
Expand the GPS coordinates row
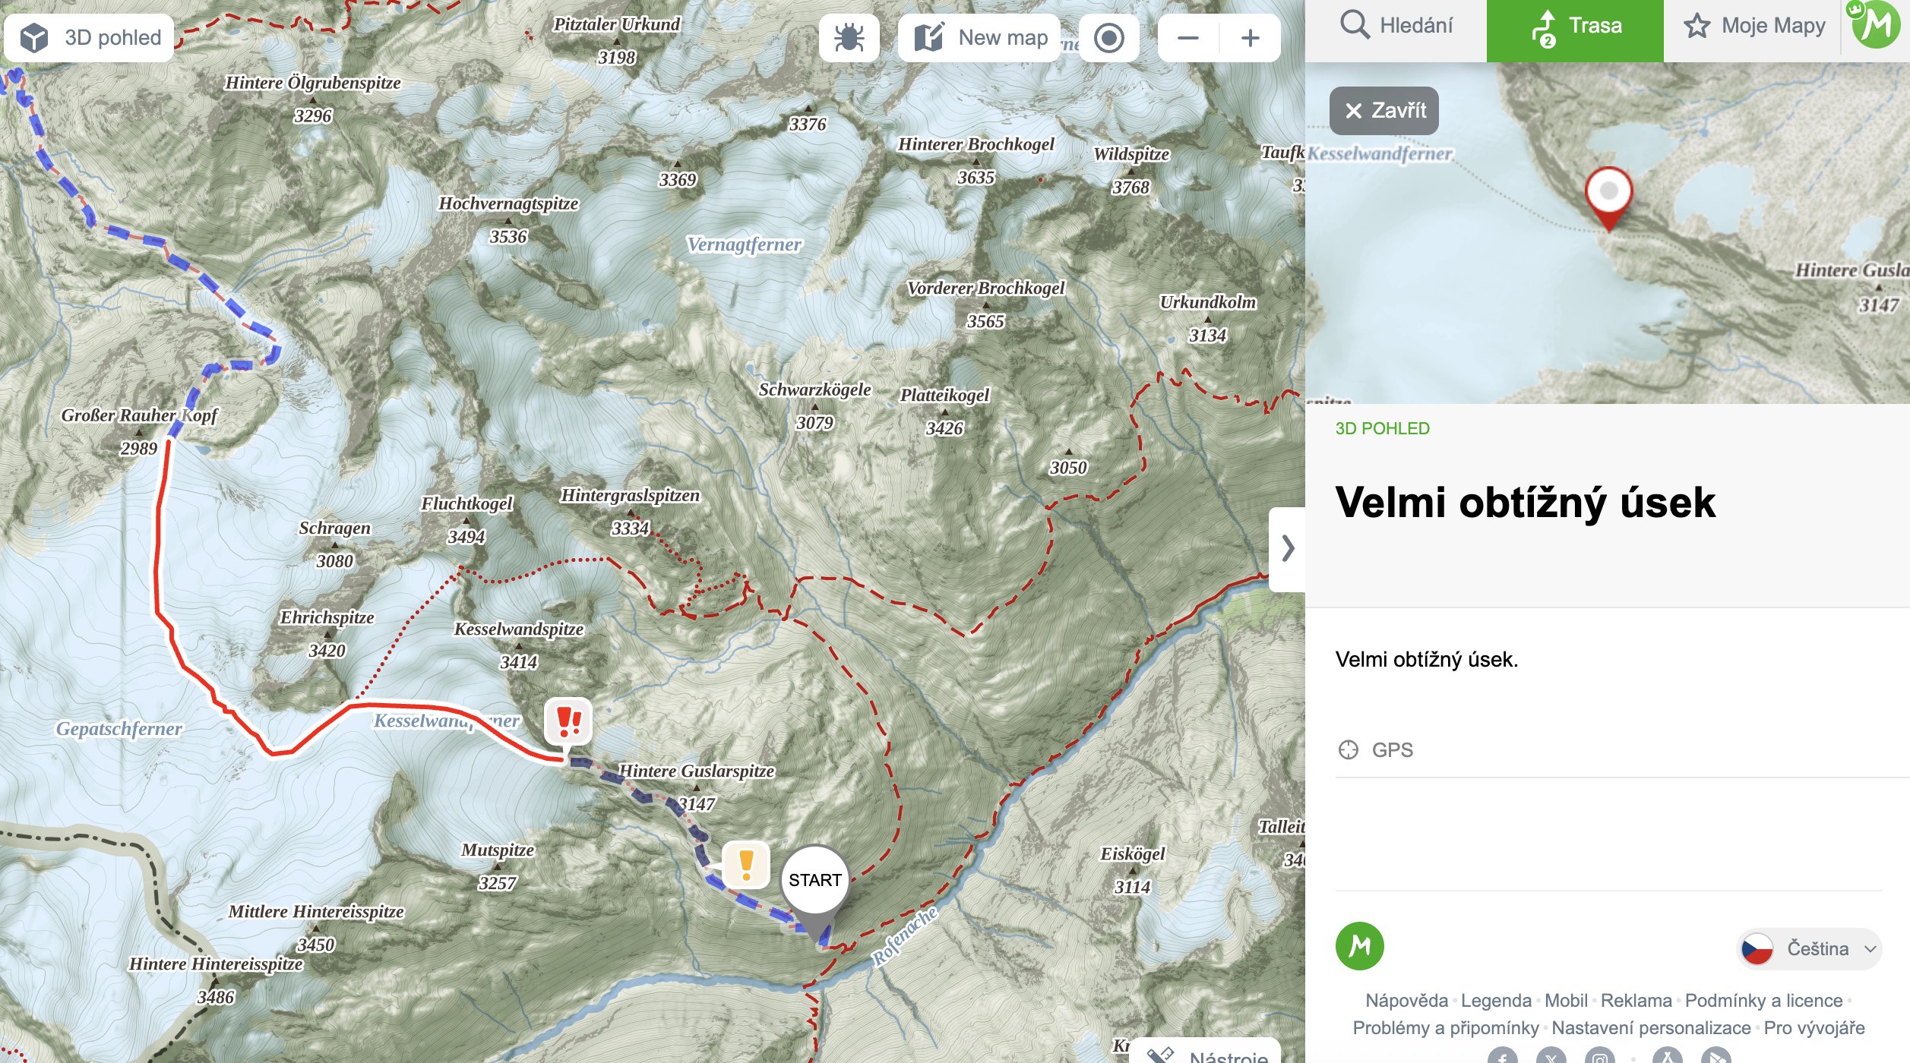[x=1392, y=750]
